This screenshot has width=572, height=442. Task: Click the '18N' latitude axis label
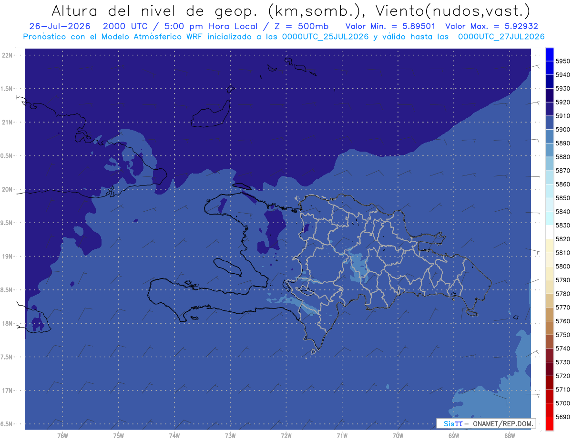pyautogui.click(x=8, y=324)
